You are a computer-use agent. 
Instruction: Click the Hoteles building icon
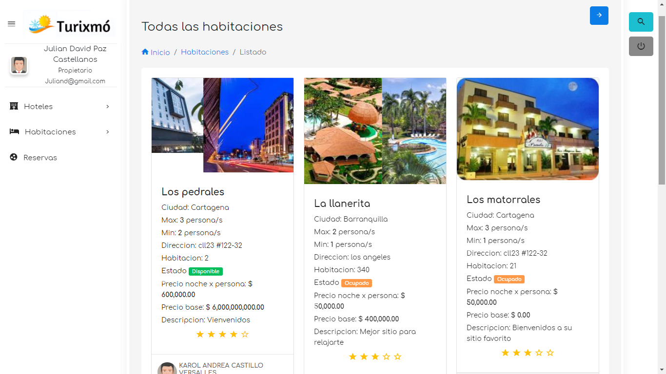coord(14,106)
